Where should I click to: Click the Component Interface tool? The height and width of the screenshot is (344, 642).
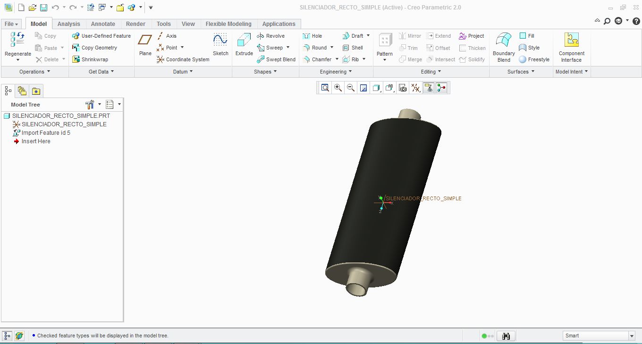pyautogui.click(x=571, y=47)
